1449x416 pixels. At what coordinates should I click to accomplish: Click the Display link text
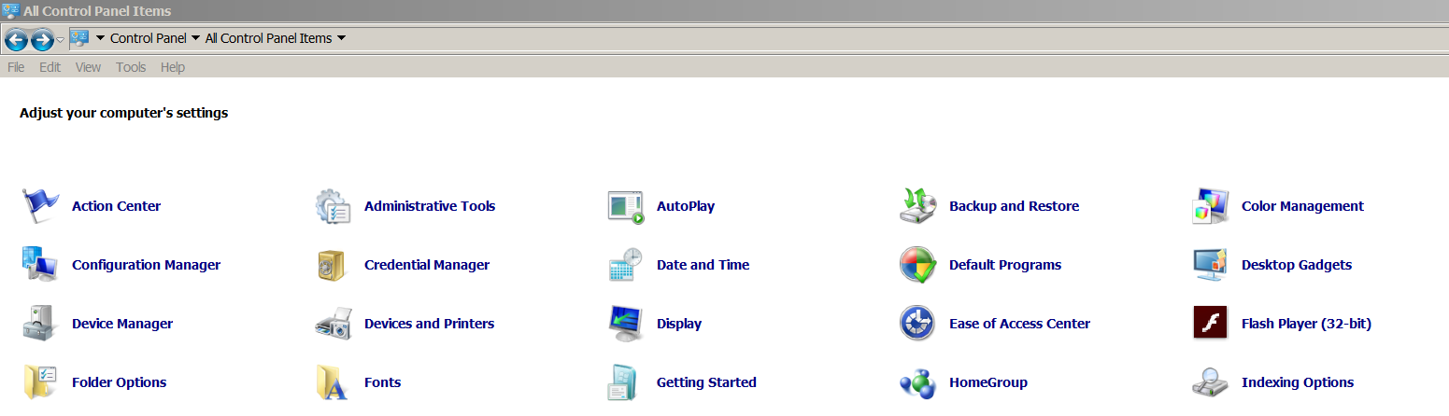679,324
